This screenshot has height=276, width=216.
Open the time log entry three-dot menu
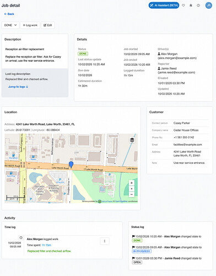coord(105,241)
